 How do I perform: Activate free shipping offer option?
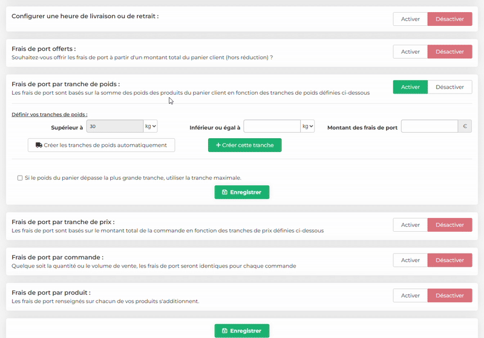point(410,52)
